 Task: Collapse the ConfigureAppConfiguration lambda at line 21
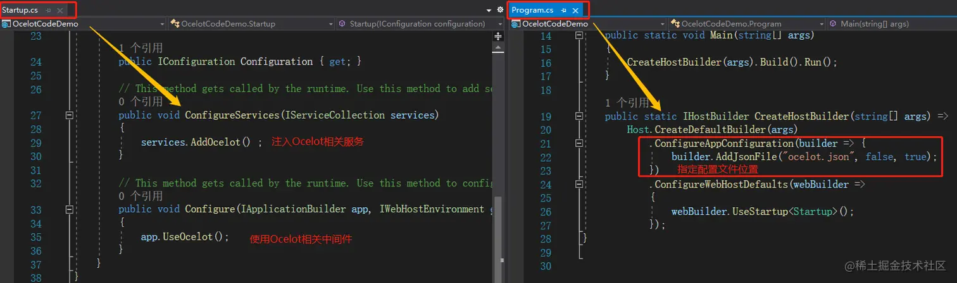[x=579, y=144]
